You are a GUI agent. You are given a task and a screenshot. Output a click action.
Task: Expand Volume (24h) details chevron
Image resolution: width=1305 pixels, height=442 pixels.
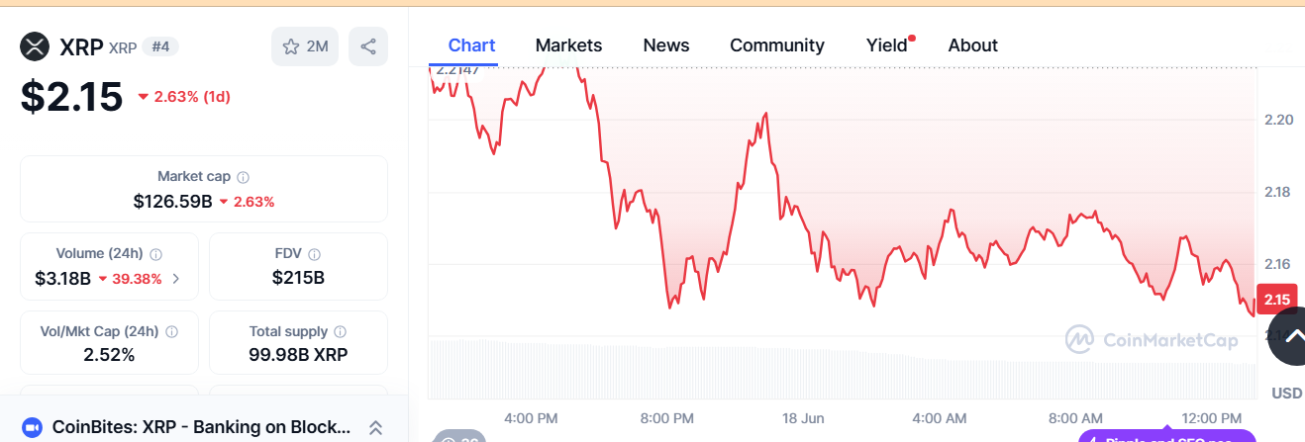[x=176, y=279]
